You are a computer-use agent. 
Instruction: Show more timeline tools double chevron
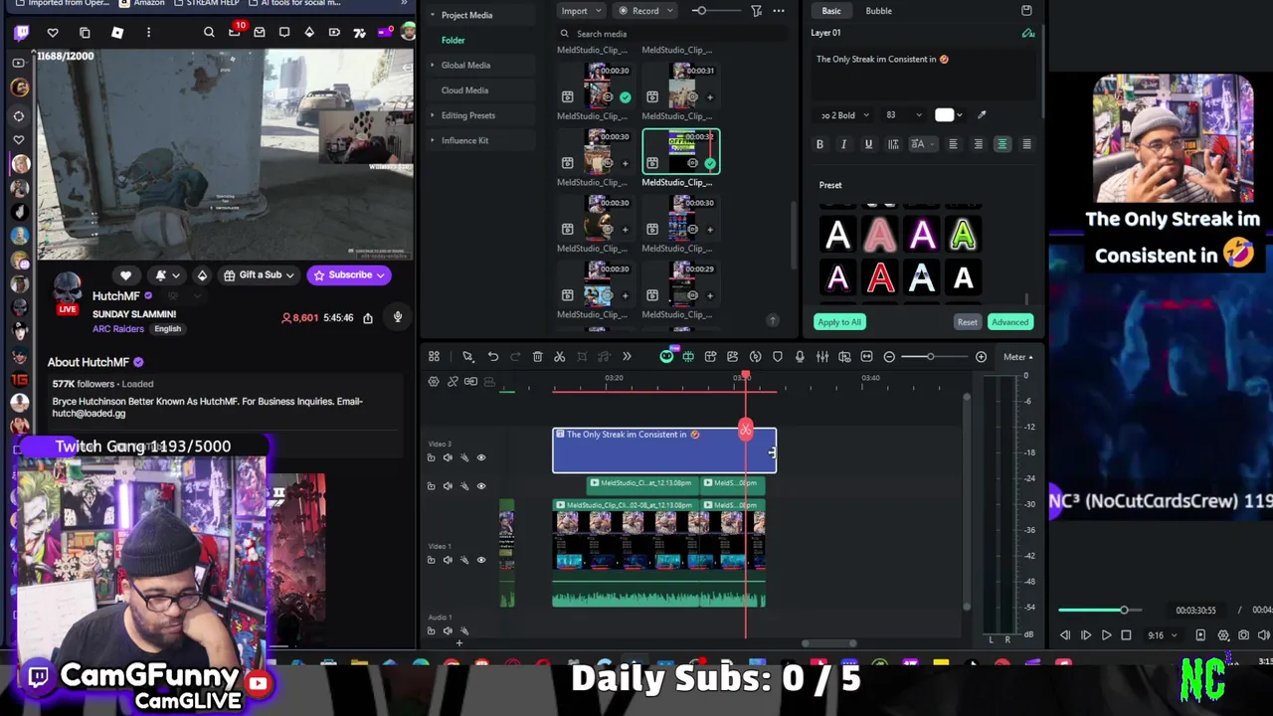(627, 356)
